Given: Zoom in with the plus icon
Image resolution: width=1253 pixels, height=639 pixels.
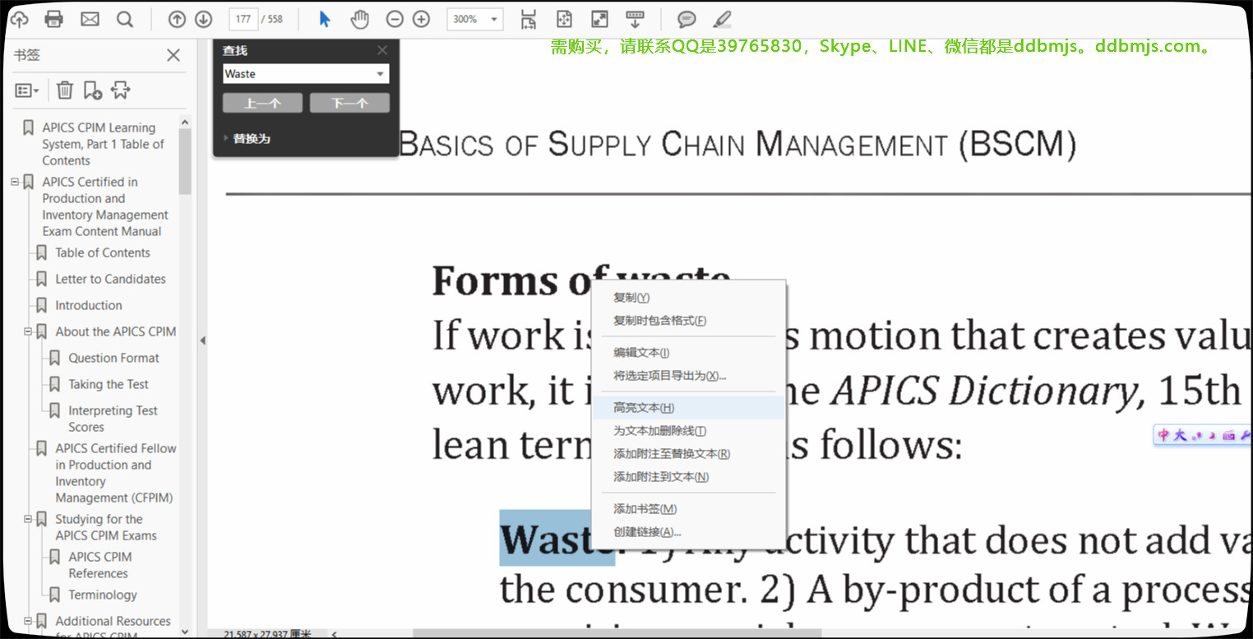Looking at the screenshot, I should pyautogui.click(x=421, y=19).
